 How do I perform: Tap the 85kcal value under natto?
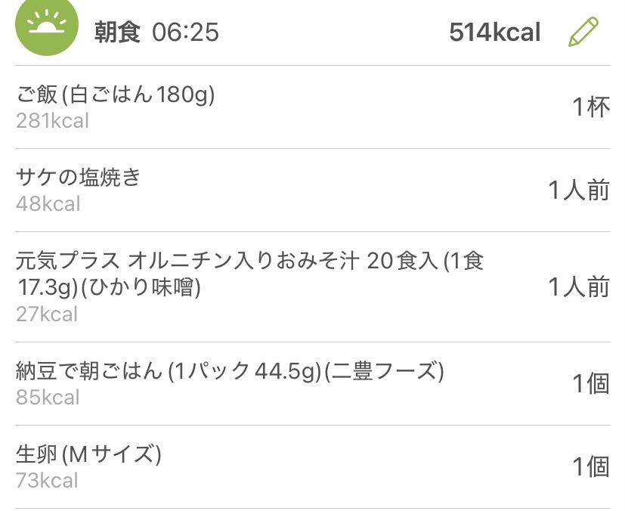(48, 397)
